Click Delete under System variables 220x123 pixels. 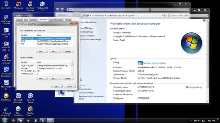pos(68,79)
